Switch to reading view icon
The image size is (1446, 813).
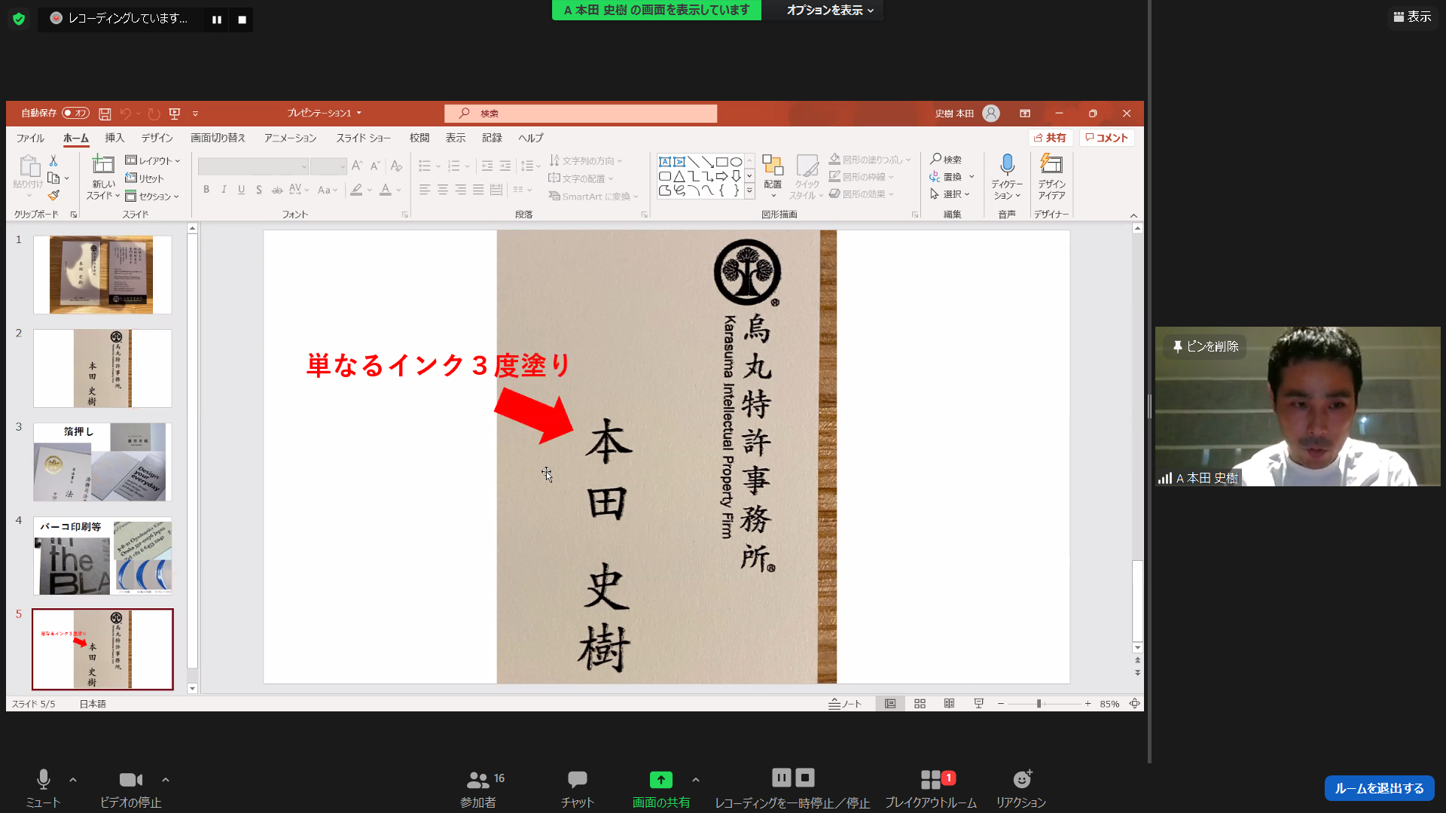tap(949, 704)
